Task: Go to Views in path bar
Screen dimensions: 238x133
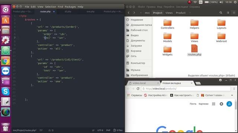Action: [169, 13]
